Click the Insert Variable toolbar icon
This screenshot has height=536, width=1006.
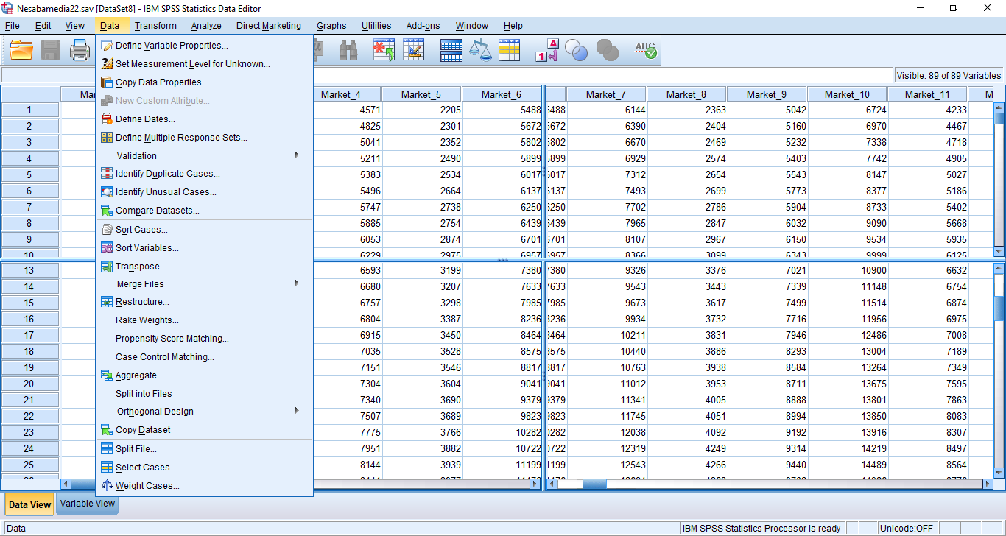414,50
